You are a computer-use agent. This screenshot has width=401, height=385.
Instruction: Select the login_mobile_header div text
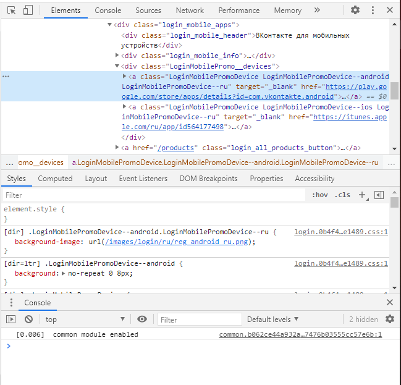coord(235,40)
